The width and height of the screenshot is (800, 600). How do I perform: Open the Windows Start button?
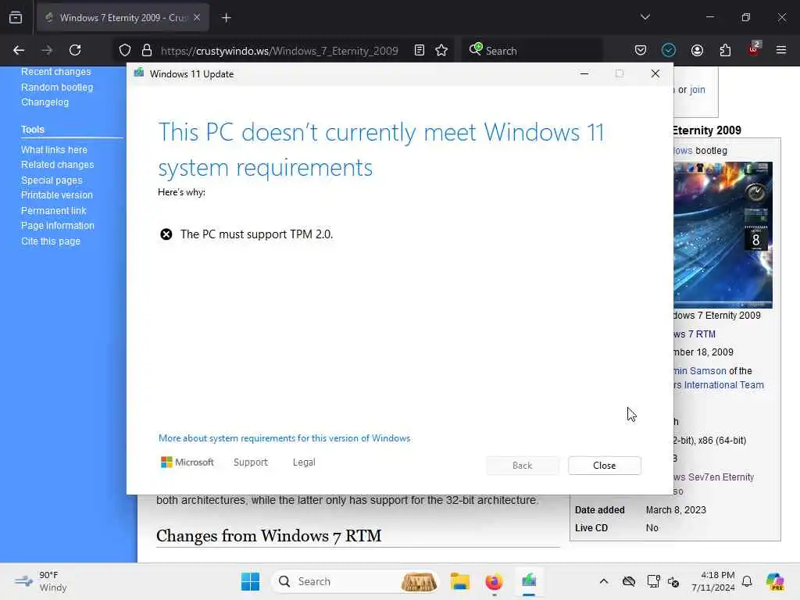[251, 581]
